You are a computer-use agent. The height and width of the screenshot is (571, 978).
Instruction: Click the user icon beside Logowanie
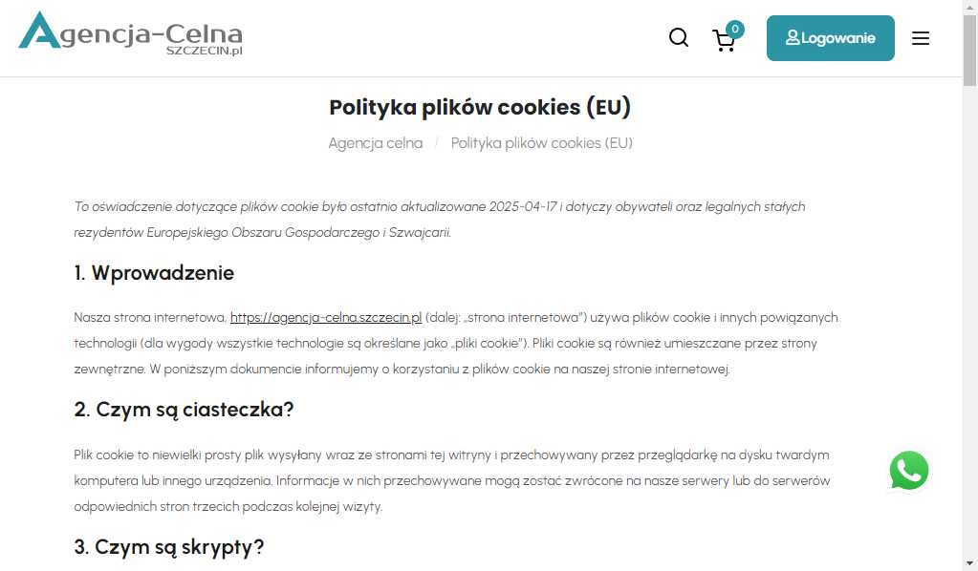(793, 38)
